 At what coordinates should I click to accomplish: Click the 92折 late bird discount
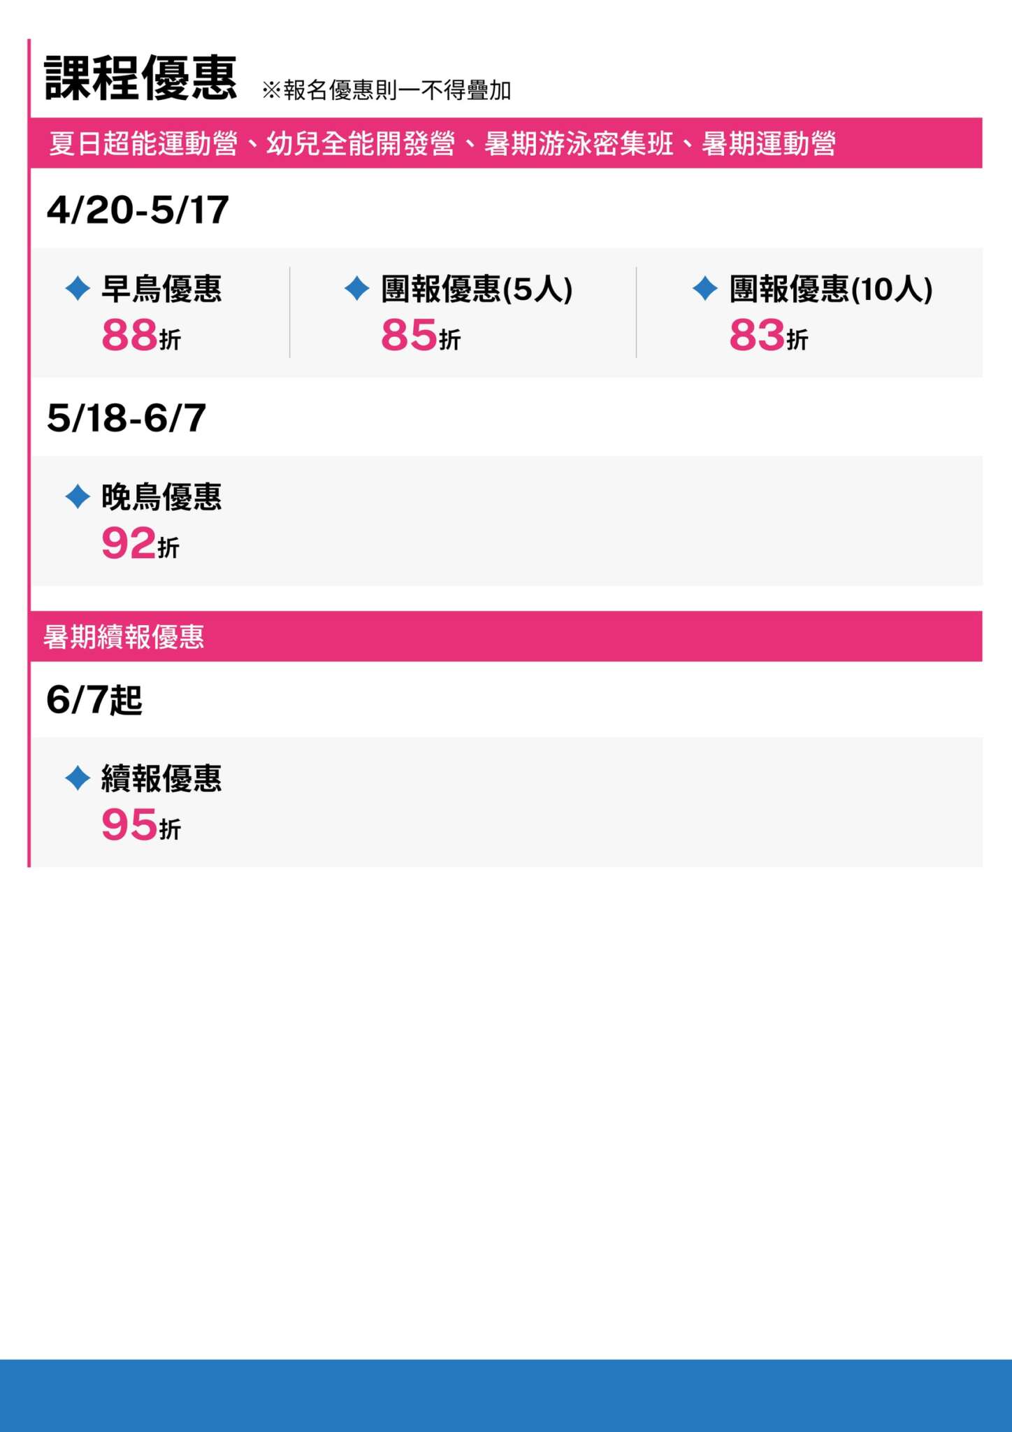pyautogui.click(x=140, y=543)
